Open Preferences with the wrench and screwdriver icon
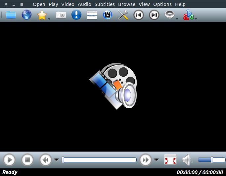The height and width of the screenshot is (176, 226). click(x=123, y=15)
